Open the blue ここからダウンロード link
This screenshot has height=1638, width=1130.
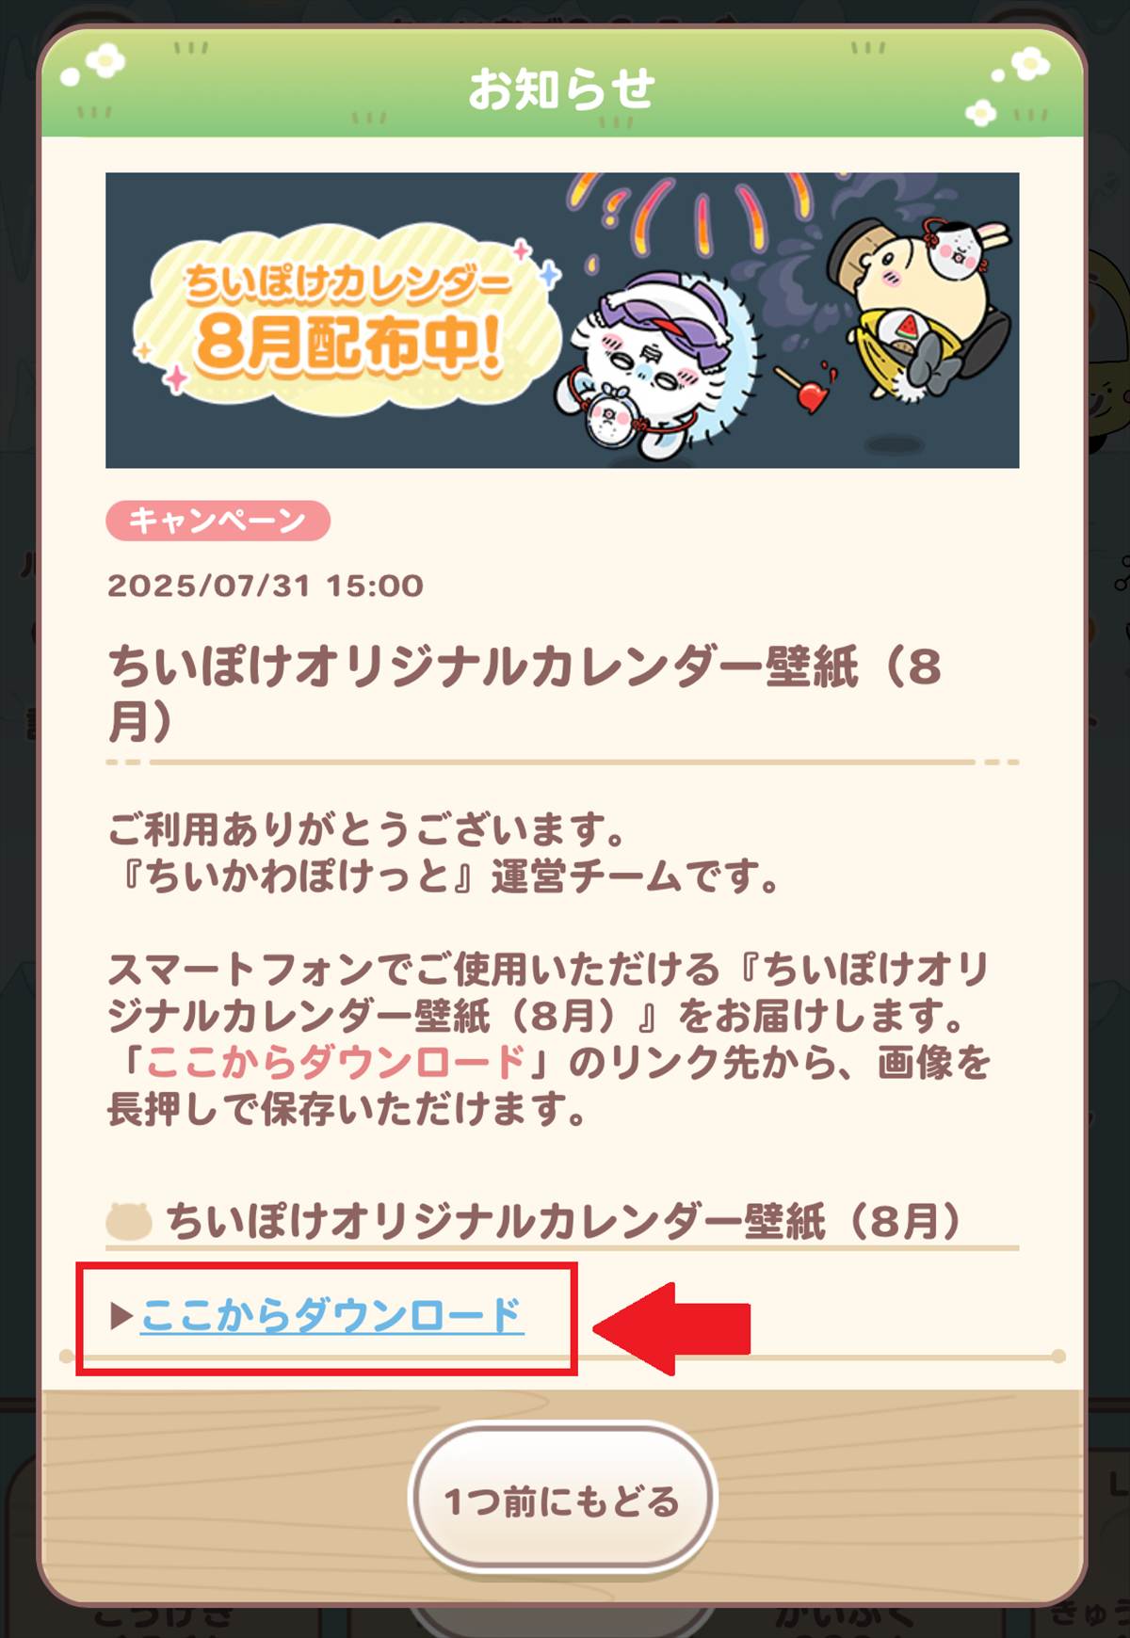332,1314
